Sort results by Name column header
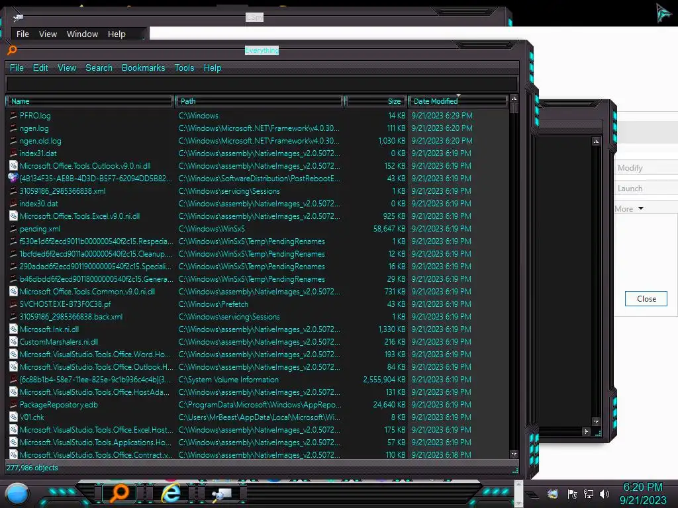 coord(90,101)
